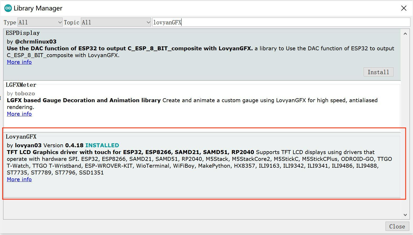Click the Close button at bottom
The height and width of the screenshot is (235, 413).
click(397, 226)
